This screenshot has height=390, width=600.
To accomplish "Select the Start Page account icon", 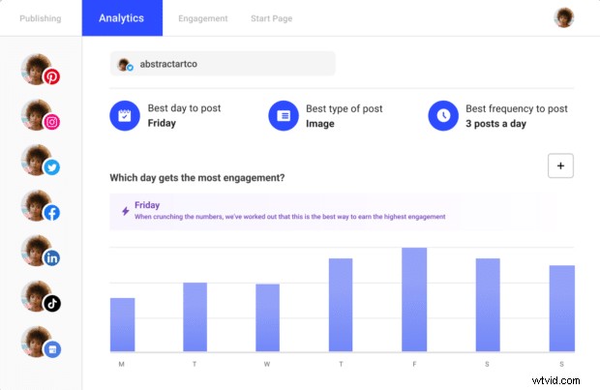I will [41, 343].
